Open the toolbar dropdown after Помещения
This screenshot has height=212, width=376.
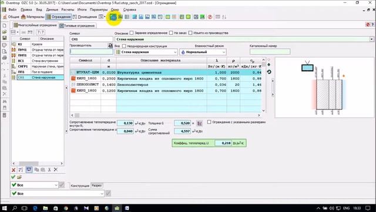pyautogui.click(x=102, y=17)
